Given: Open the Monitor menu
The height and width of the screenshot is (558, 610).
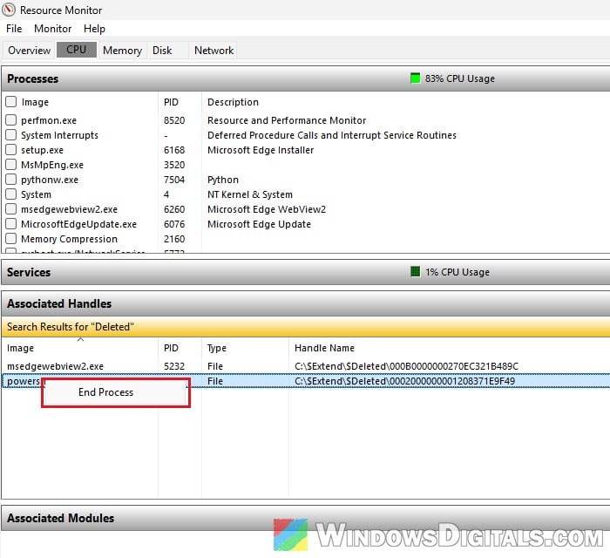Looking at the screenshot, I should [53, 29].
